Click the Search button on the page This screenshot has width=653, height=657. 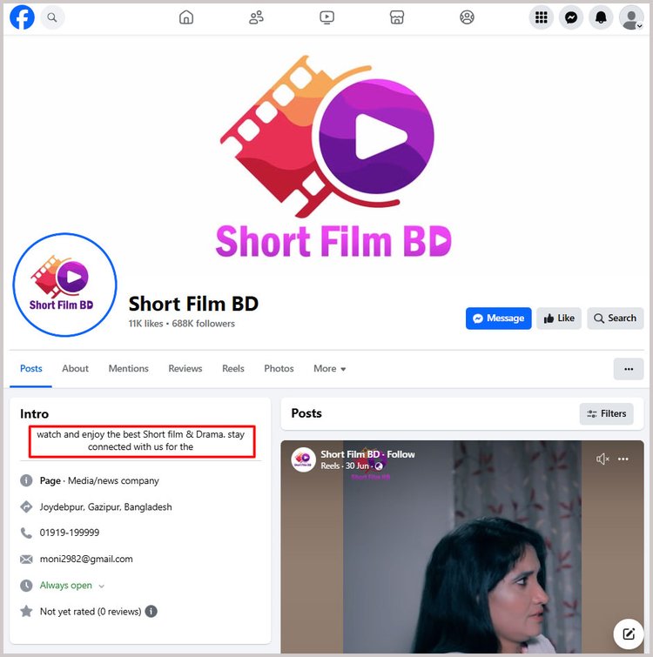pyautogui.click(x=615, y=318)
